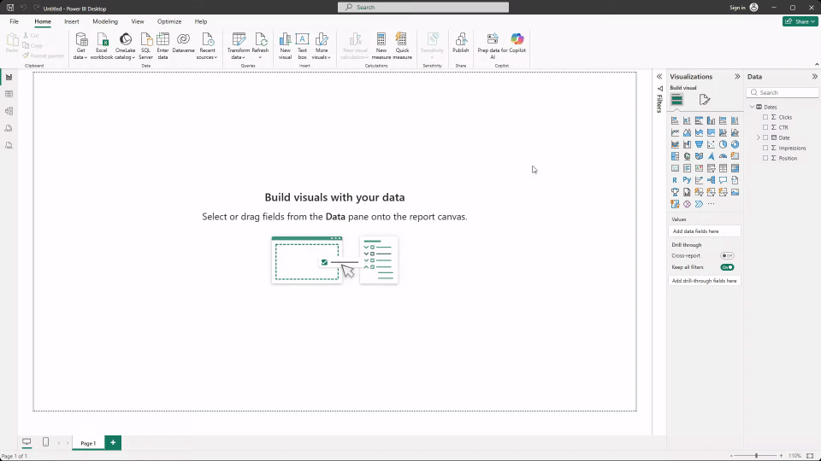This screenshot has width=821, height=461.
Task: Select the Line chart visual
Action: [675, 133]
